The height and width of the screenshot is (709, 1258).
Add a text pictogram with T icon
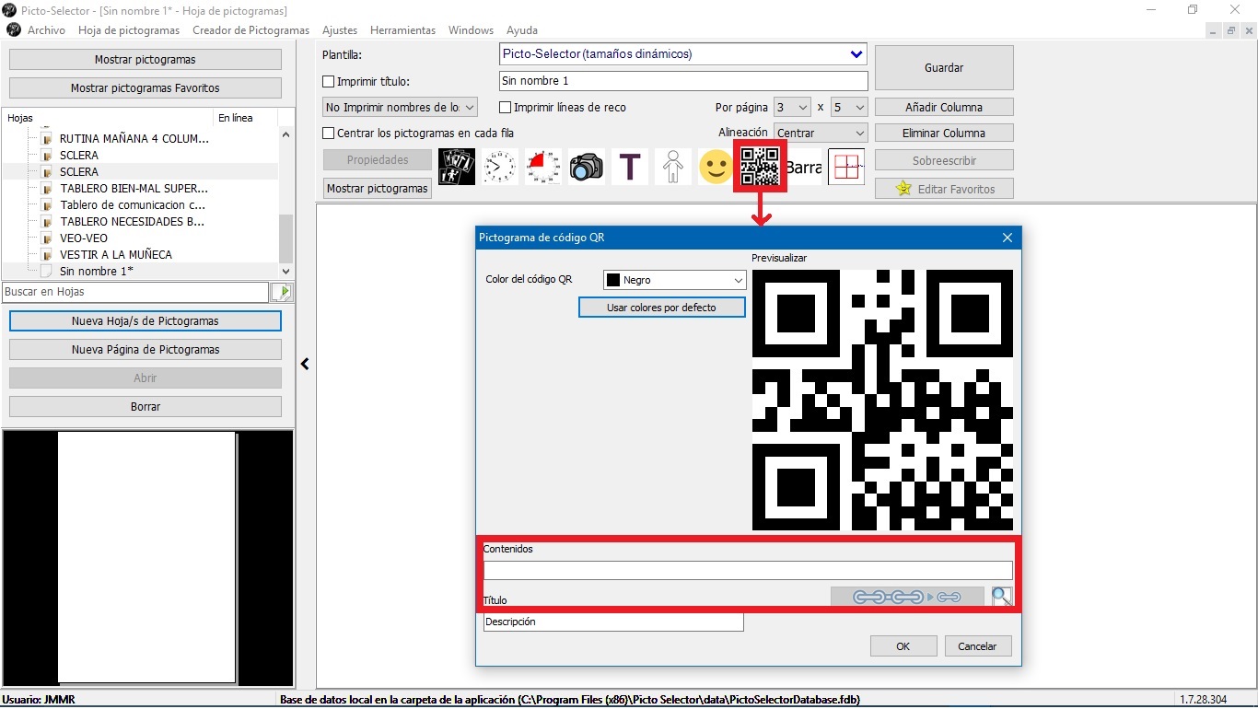click(630, 167)
